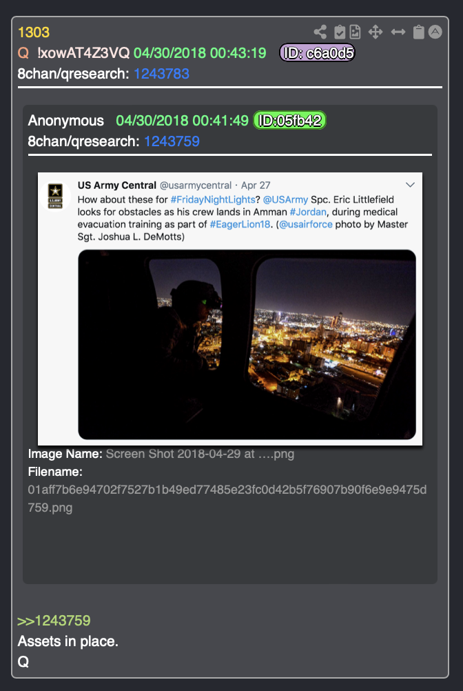Click the #EagerLion18 hashtag
463x691 pixels.
click(x=240, y=224)
